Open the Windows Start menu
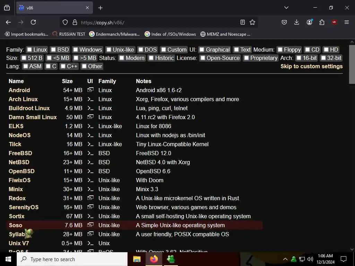This screenshot has height=266, width=355. coord(8,259)
